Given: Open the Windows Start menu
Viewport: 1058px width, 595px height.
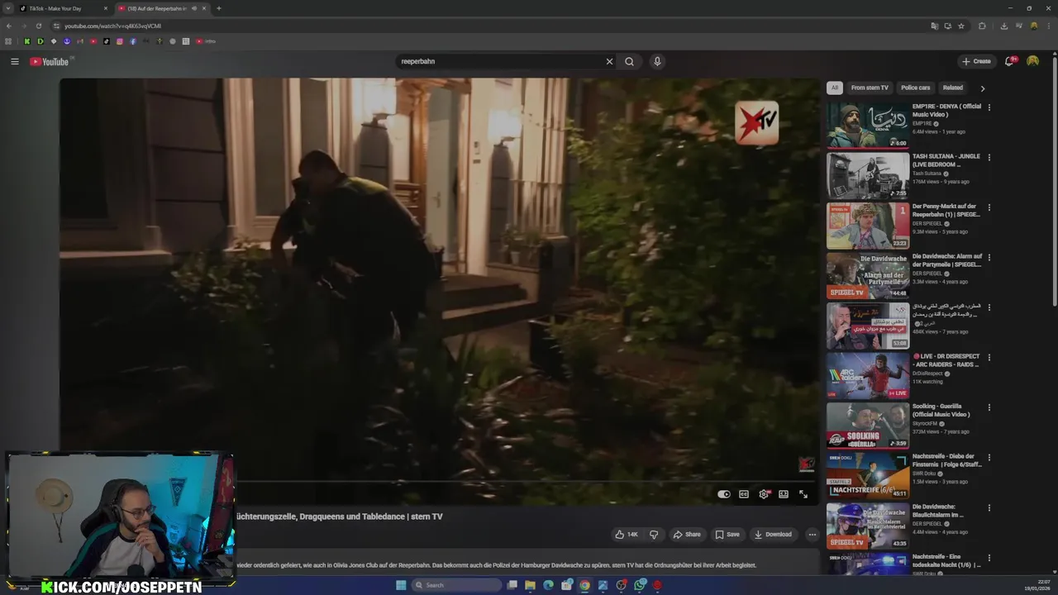Looking at the screenshot, I should point(401,585).
